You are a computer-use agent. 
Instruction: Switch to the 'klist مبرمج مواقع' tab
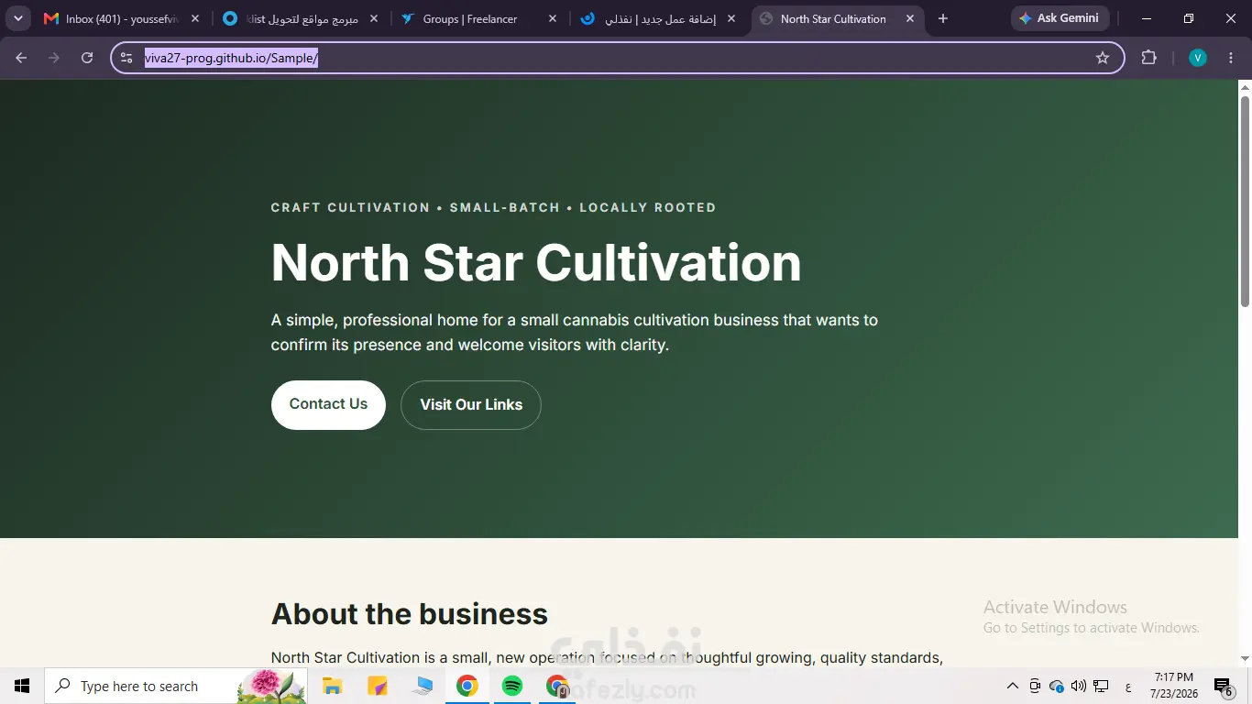[x=302, y=18]
